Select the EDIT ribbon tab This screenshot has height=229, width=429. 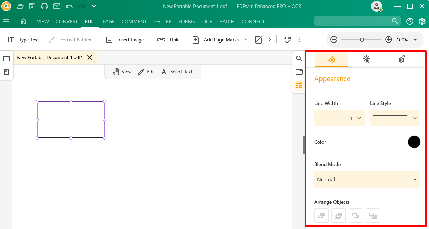pyautogui.click(x=90, y=21)
